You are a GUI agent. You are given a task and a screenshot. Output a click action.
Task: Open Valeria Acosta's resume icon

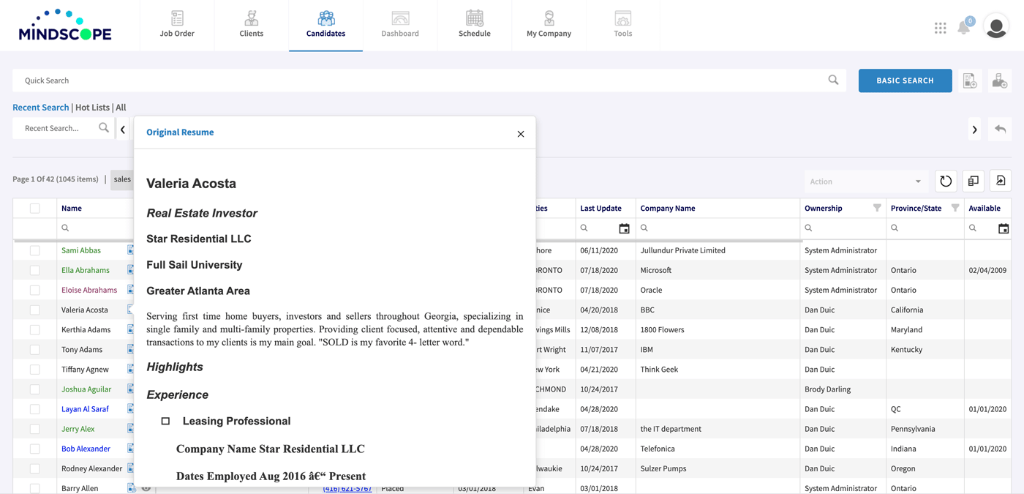click(130, 309)
